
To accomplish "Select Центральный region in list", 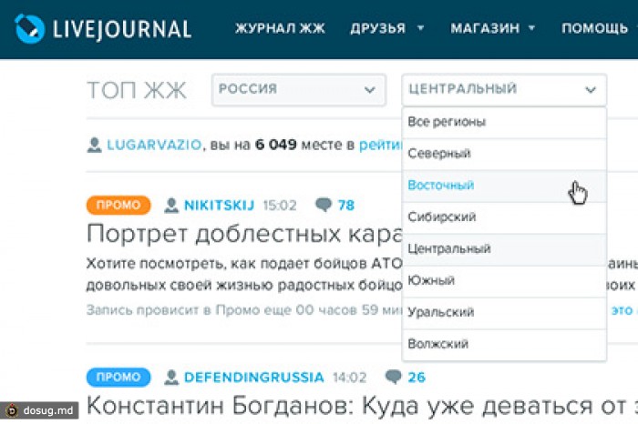I will [504, 249].
